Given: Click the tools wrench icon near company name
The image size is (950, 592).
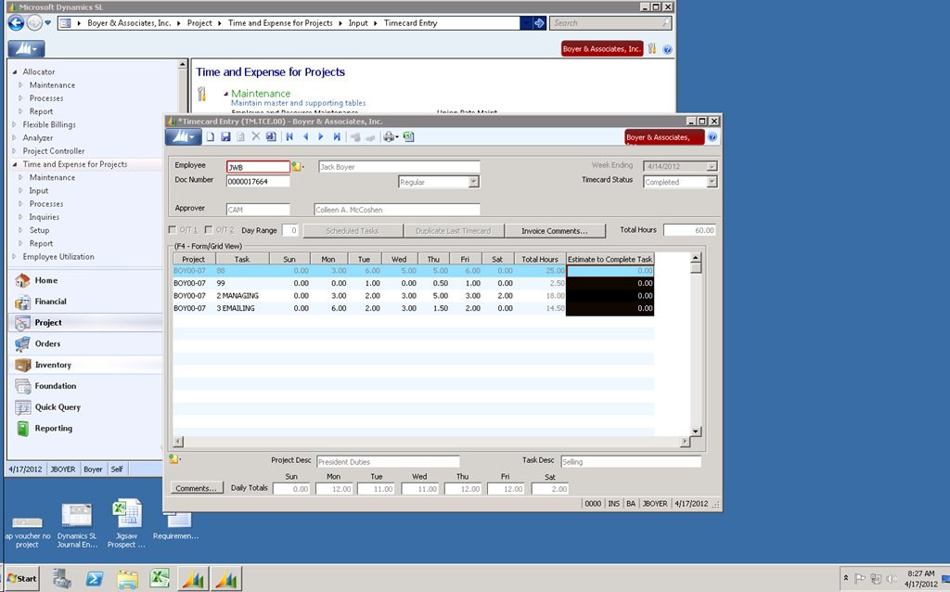Looking at the screenshot, I should [652, 48].
